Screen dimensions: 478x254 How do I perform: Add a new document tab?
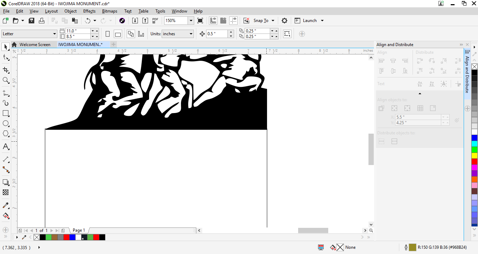tap(113, 44)
